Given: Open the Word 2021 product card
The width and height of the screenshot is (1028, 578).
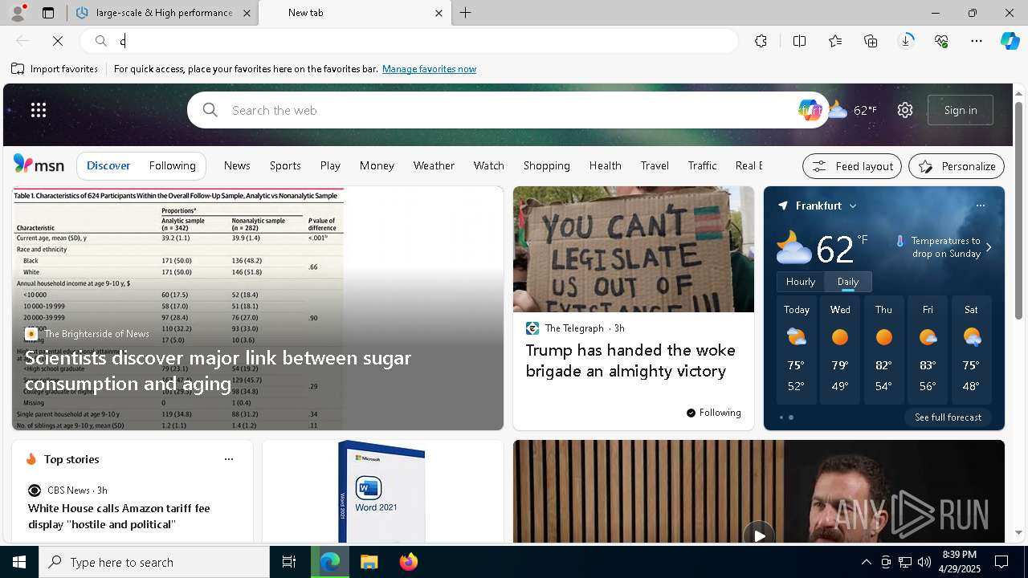Looking at the screenshot, I should 382,491.
